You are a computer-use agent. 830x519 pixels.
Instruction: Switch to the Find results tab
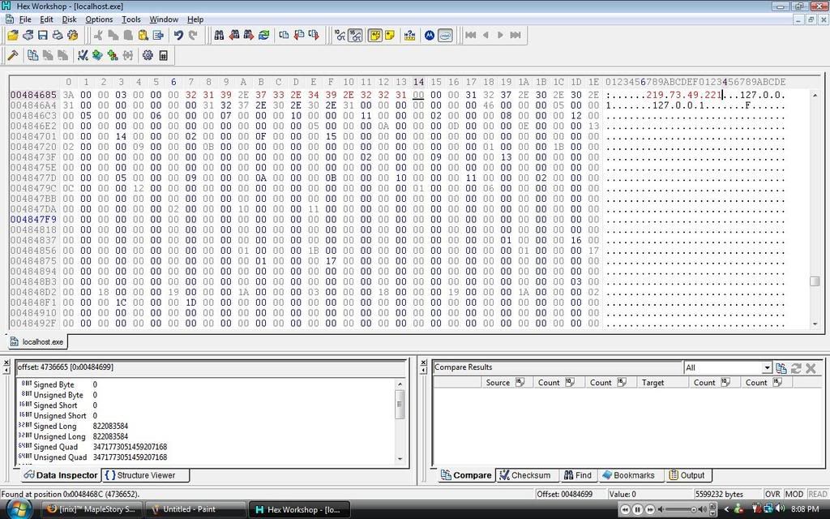pyautogui.click(x=577, y=475)
